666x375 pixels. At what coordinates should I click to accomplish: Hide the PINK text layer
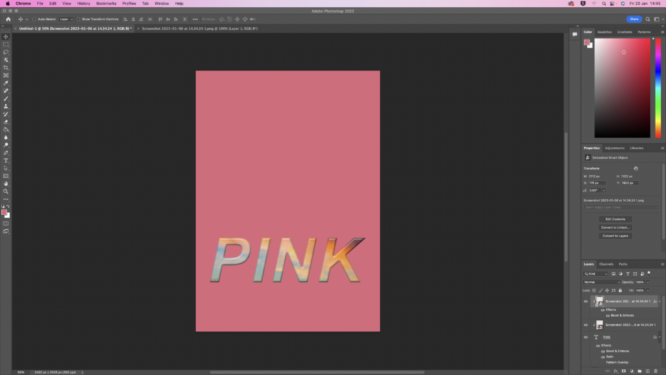point(585,337)
